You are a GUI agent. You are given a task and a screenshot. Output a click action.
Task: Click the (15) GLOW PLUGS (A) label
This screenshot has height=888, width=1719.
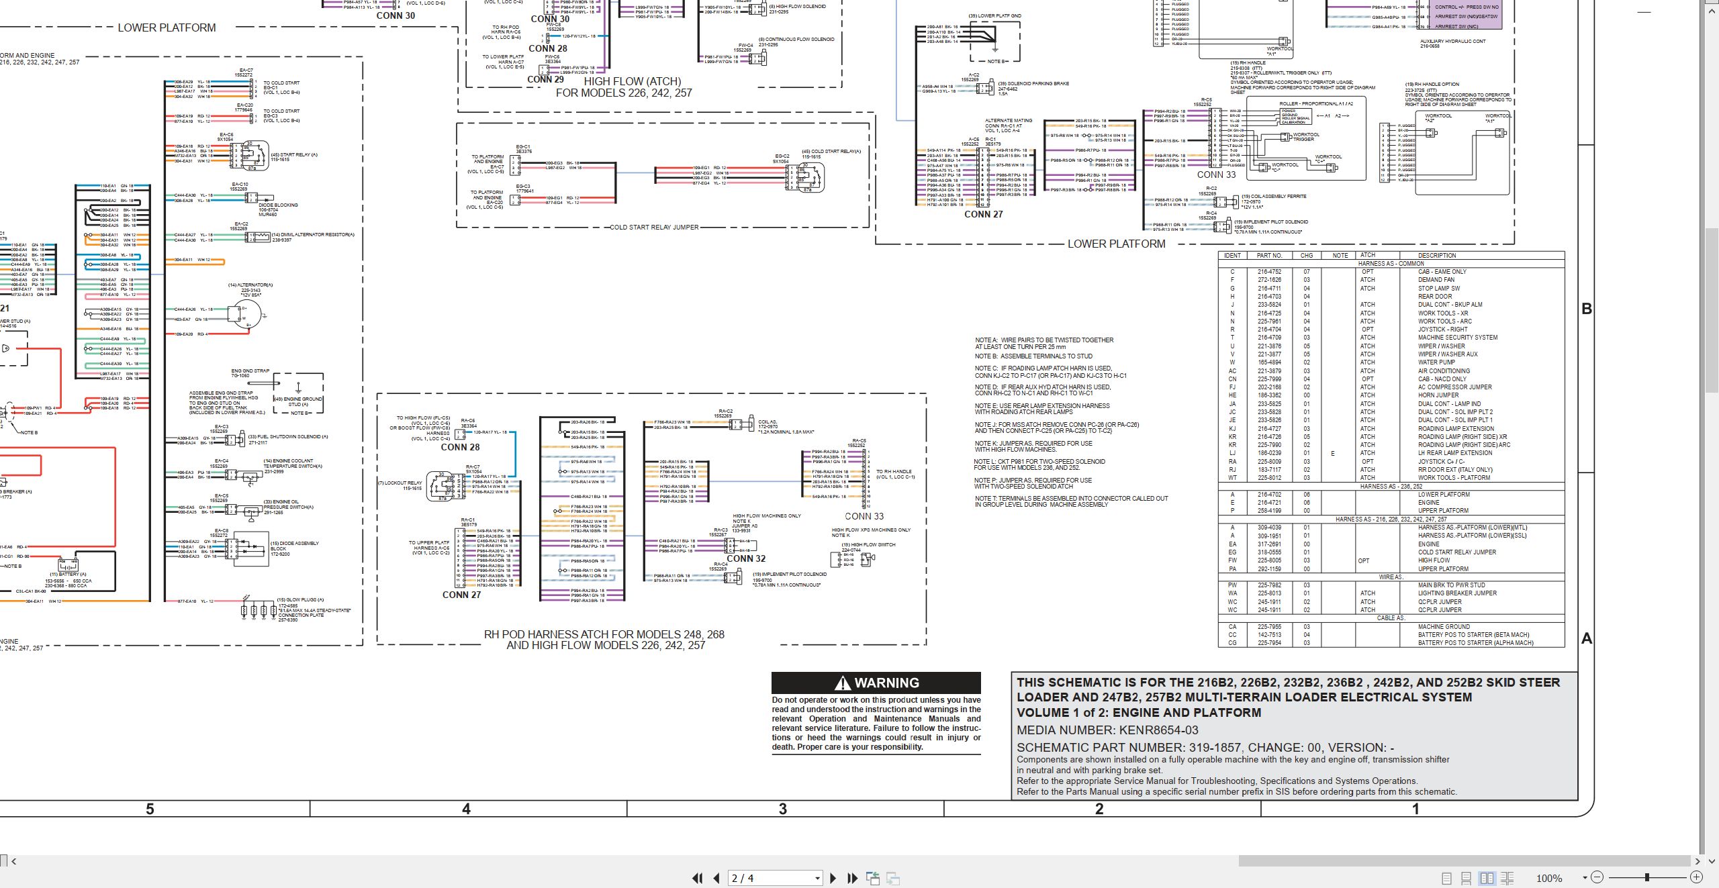(x=300, y=599)
